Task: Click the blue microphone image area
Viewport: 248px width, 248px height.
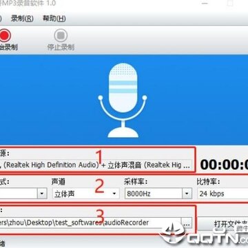Action: click(x=124, y=100)
